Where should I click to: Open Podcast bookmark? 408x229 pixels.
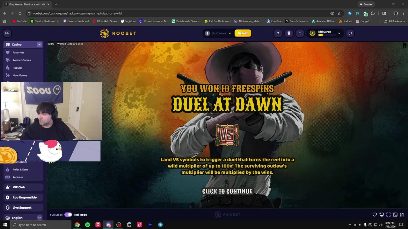point(346,21)
